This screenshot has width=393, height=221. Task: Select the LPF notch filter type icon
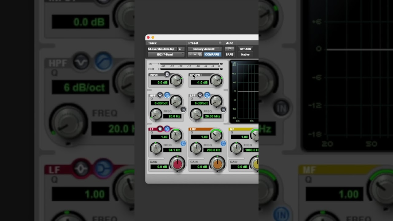tap(200, 95)
